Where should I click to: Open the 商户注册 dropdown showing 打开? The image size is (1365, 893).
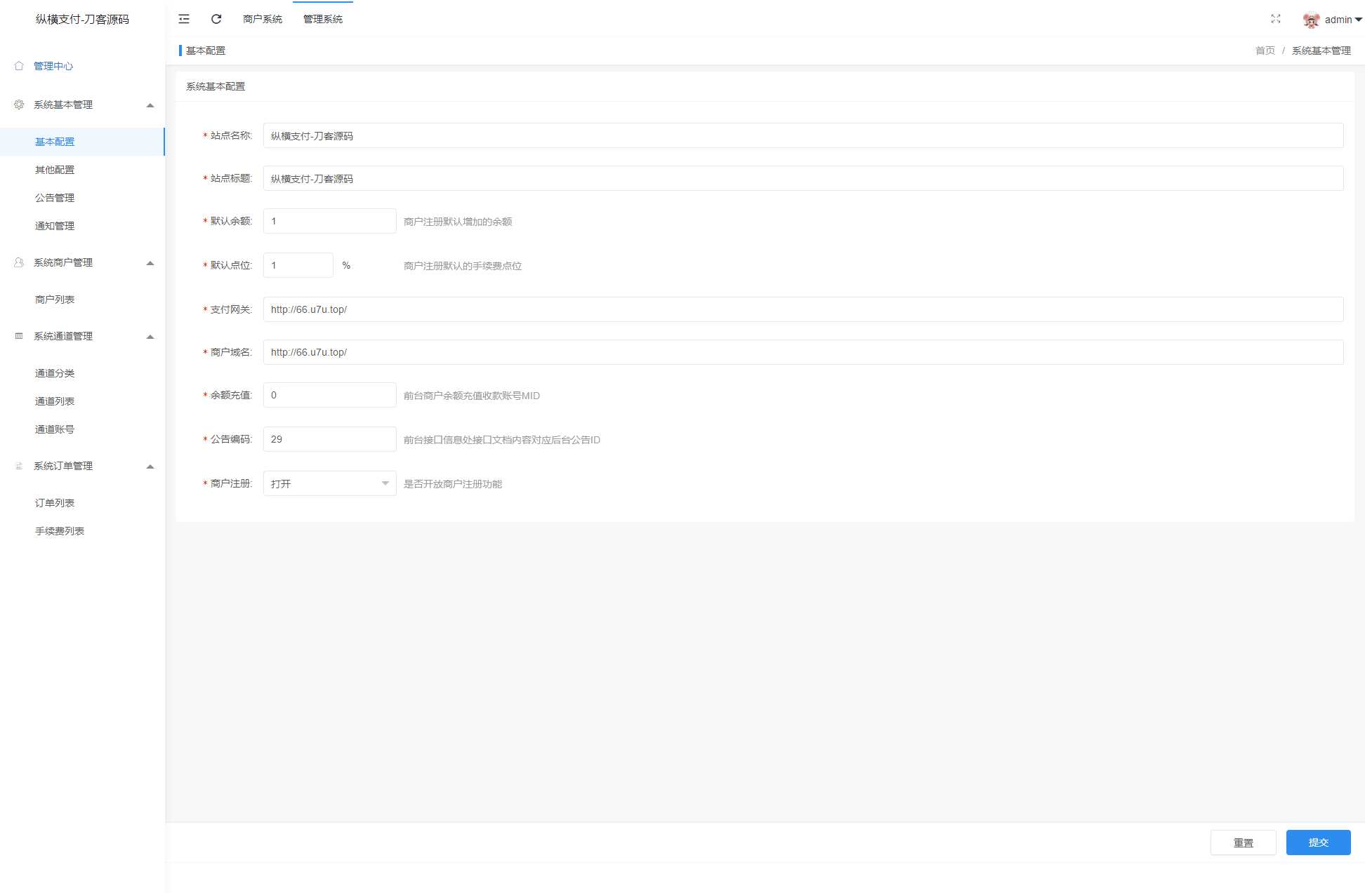tap(329, 483)
